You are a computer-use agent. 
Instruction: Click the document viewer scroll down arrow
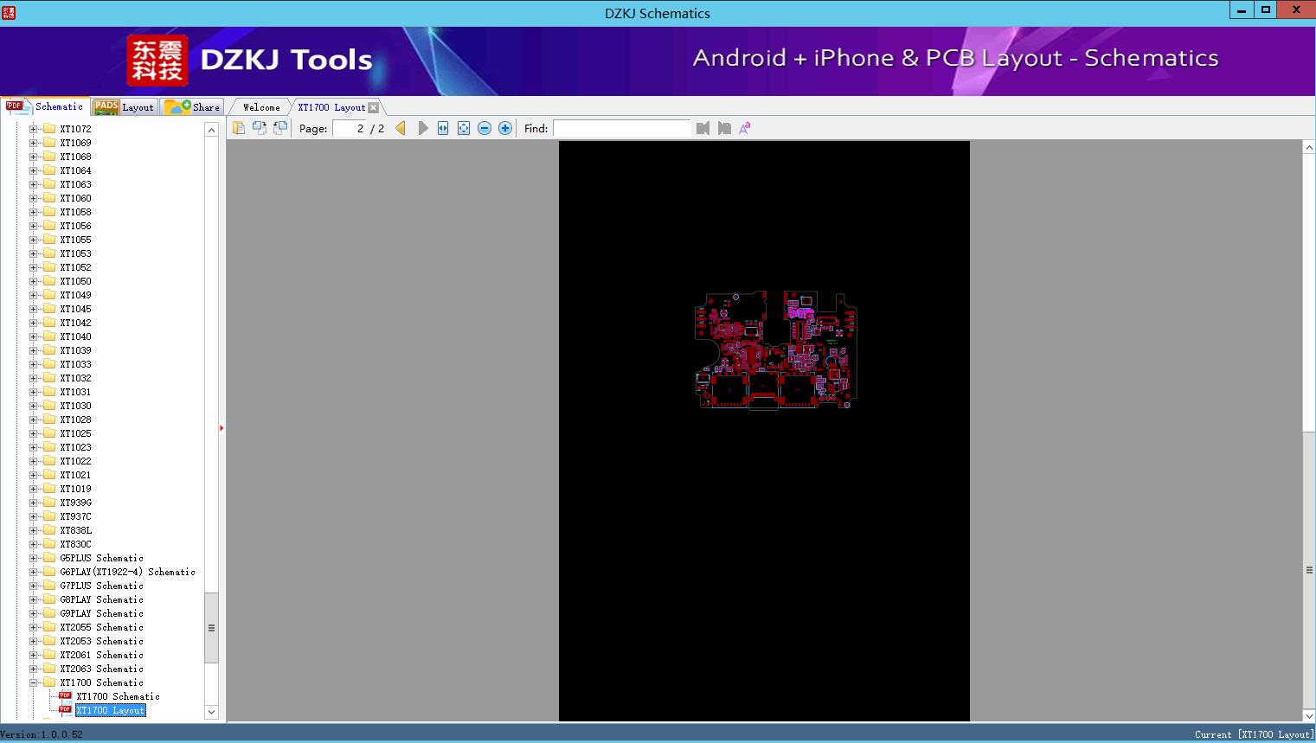(1309, 715)
